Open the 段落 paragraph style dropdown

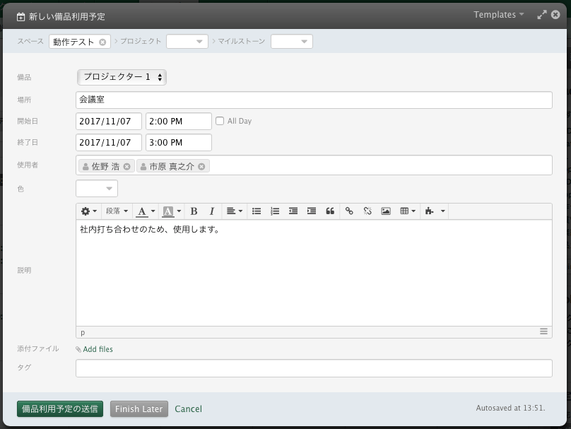pos(117,211)
